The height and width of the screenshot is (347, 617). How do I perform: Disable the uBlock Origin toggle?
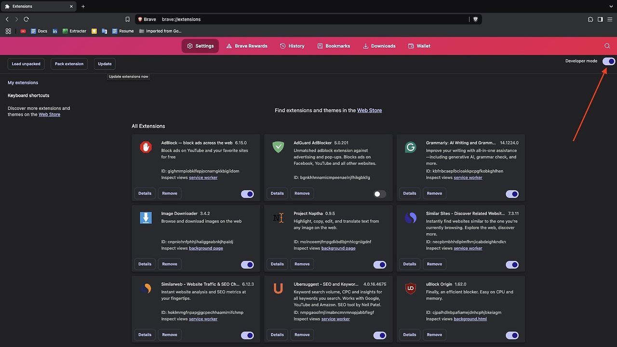(x=512, y=335)
